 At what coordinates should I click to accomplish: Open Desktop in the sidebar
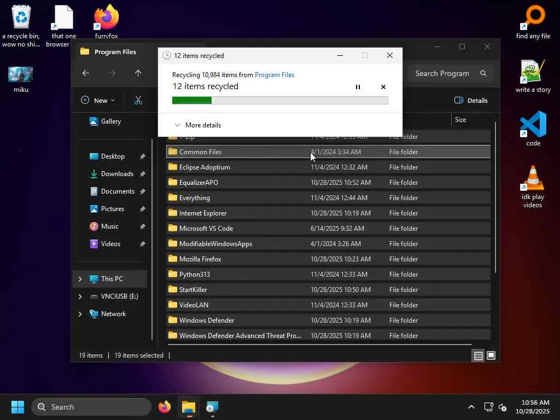point(113,156)
